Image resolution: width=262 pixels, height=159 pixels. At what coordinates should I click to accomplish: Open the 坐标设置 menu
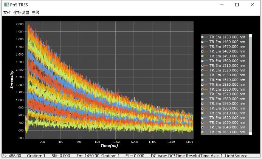pyautogui.click(x=21, y=12)
